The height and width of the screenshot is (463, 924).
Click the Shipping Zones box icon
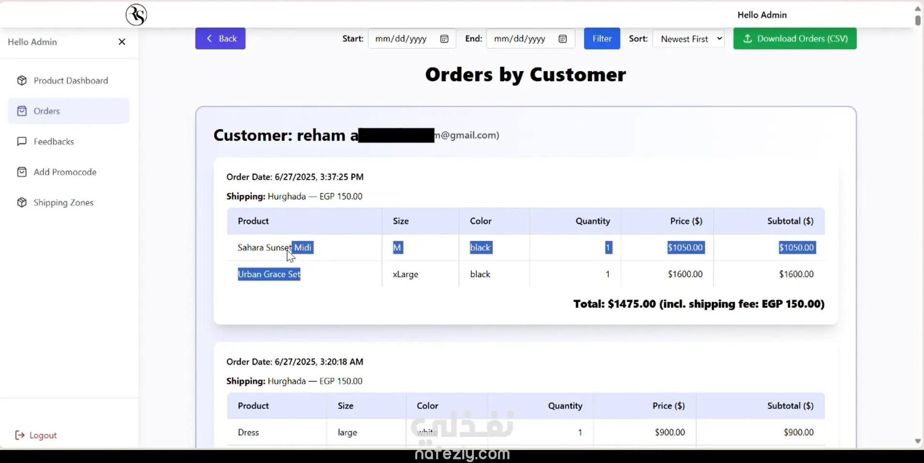22,203
